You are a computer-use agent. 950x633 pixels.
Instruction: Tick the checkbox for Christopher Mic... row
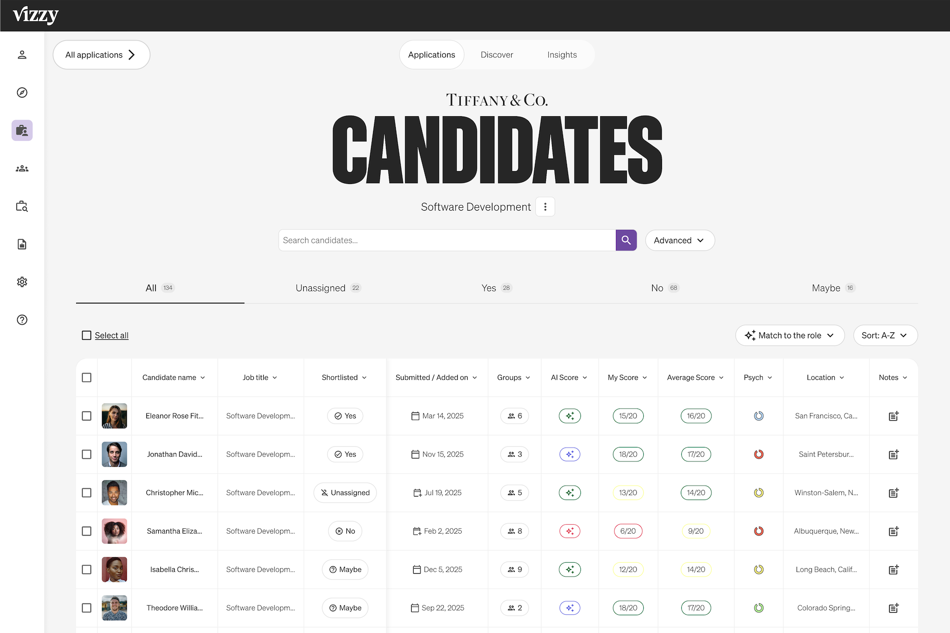[x=87, y=493]
